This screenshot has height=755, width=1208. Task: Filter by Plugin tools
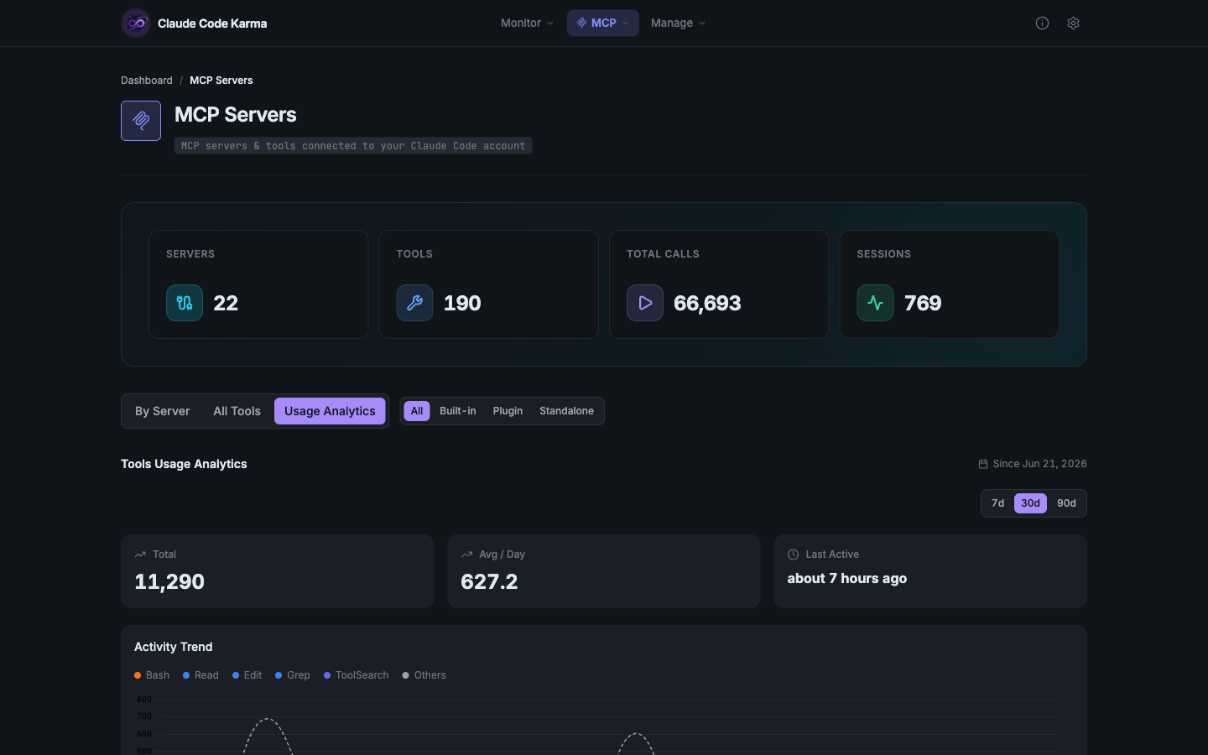tap(508, 411)
